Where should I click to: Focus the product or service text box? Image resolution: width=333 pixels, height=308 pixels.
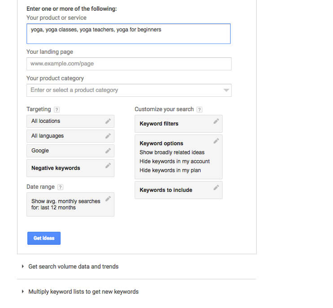(x=128, y=34)
